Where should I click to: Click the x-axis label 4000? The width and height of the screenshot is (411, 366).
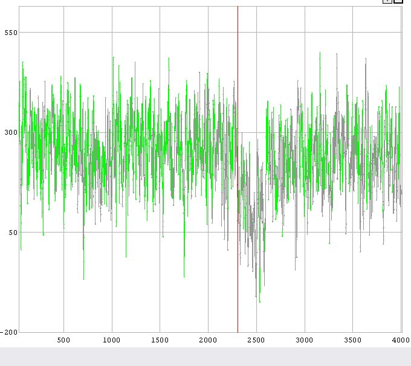click(x=401, y=340)
